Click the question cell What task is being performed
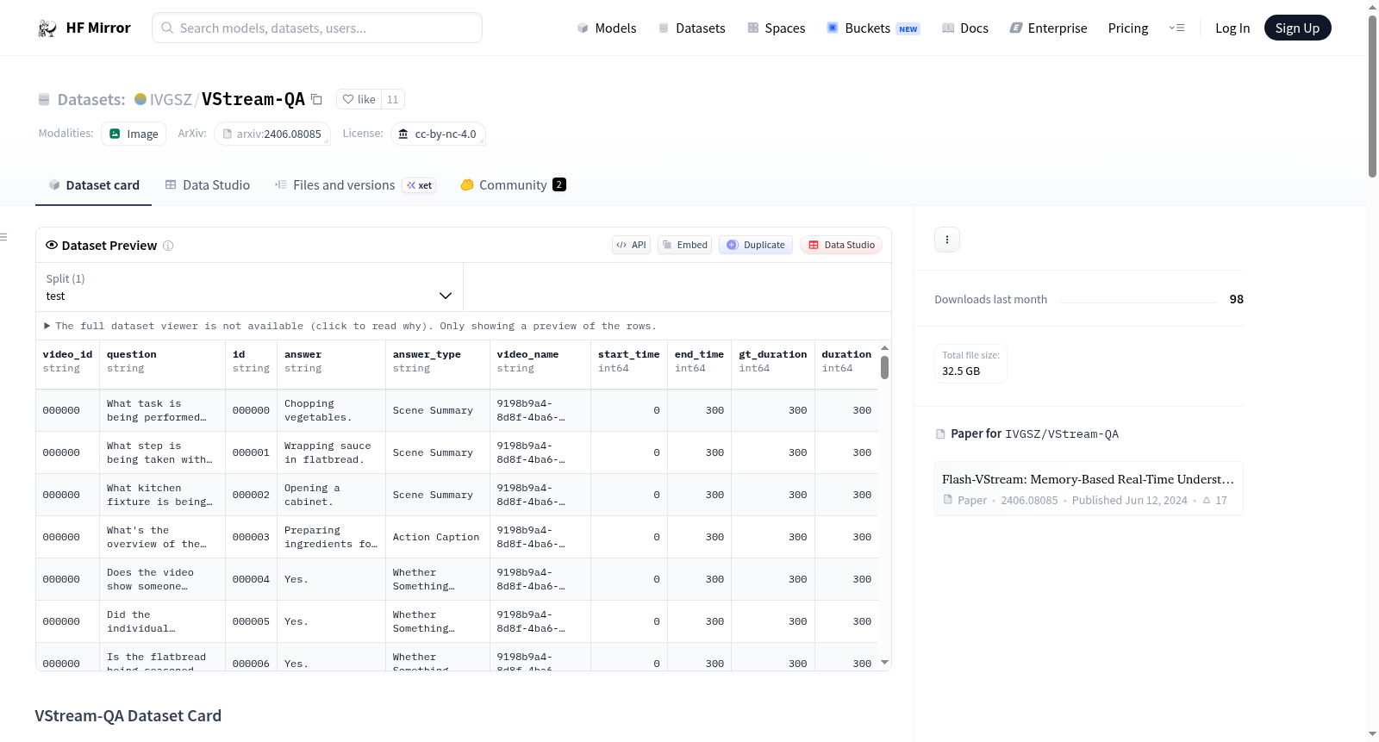This screenshot has width=1379, height=742. pos(163,411)
